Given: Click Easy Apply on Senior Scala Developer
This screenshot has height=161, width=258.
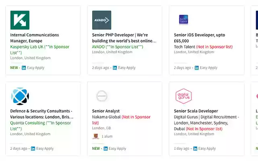Looking at the screenshot, I should pos(207,149).
